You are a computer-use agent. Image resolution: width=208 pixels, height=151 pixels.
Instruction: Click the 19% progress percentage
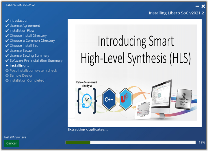point(202,143)
